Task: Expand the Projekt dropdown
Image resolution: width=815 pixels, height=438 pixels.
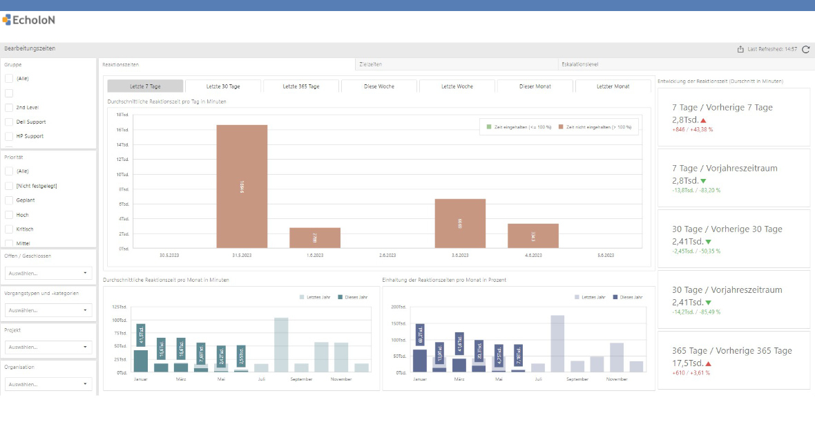Action: (48, 347)
